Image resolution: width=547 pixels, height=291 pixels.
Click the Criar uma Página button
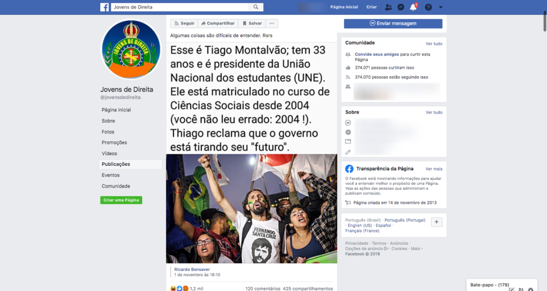point(121,200)
